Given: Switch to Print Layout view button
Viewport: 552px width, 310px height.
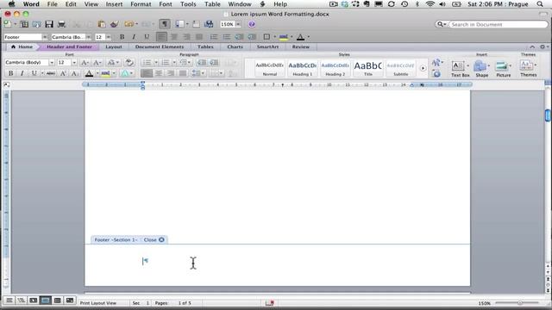Looking at the screenshot, I should click(46, 301).
